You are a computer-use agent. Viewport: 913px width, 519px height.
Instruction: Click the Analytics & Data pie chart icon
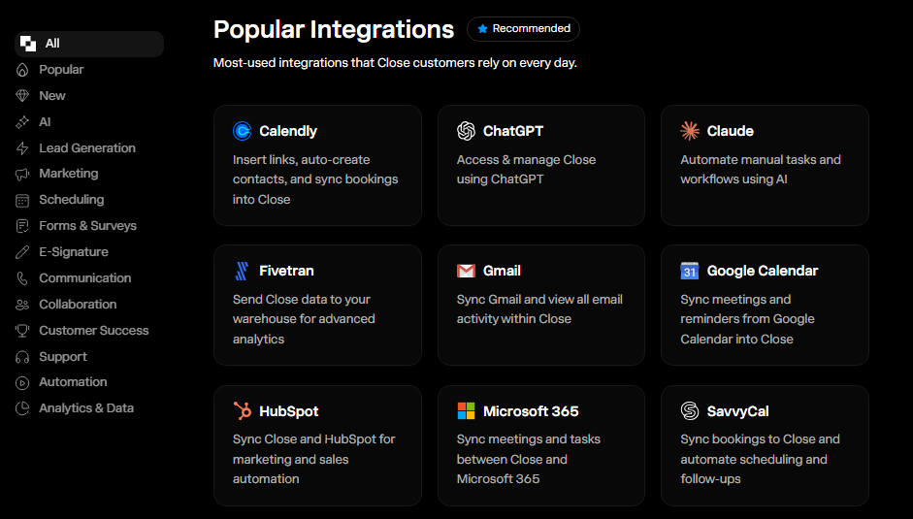[22, 408]
